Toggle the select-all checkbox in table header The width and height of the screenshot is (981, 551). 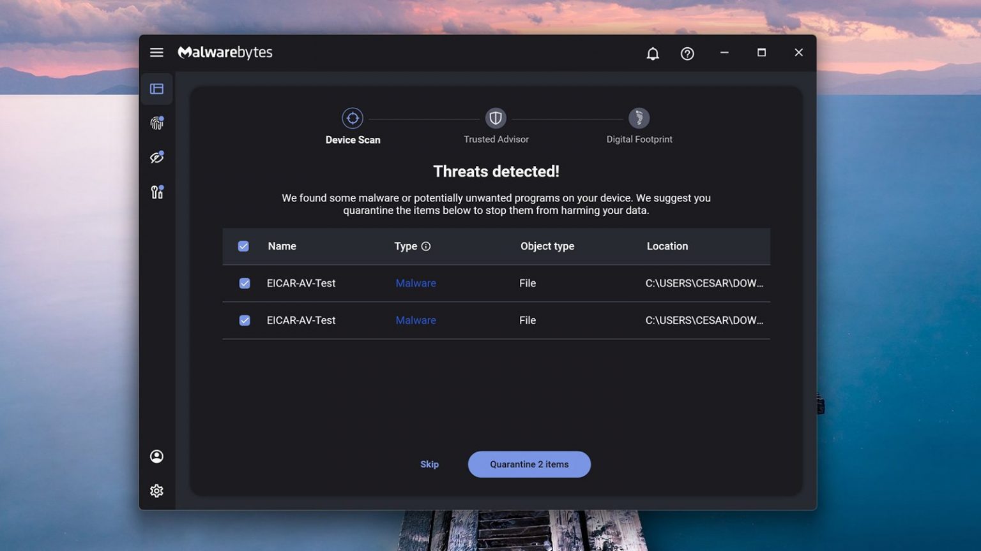pyautogui.click(x=243, y=246)
